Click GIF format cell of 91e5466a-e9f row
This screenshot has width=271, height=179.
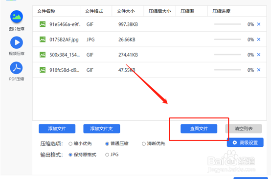90,24
